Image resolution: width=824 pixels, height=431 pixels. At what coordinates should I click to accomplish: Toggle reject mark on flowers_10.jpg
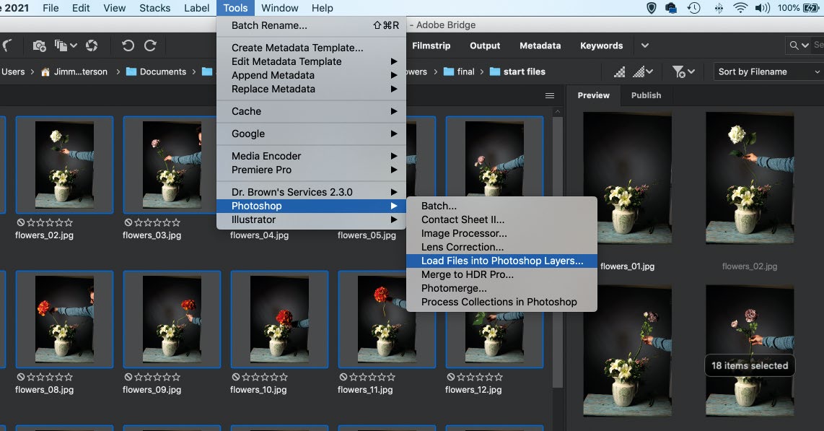236,377
